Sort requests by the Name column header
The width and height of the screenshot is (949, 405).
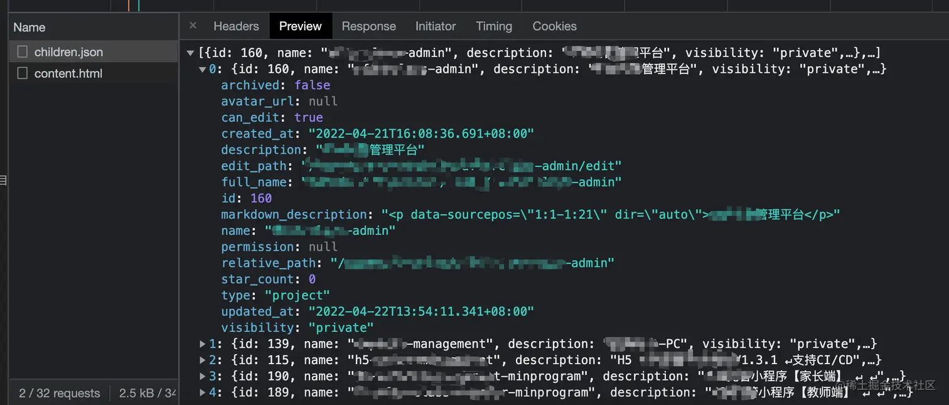pyautogui.click(x=94, y=27)
